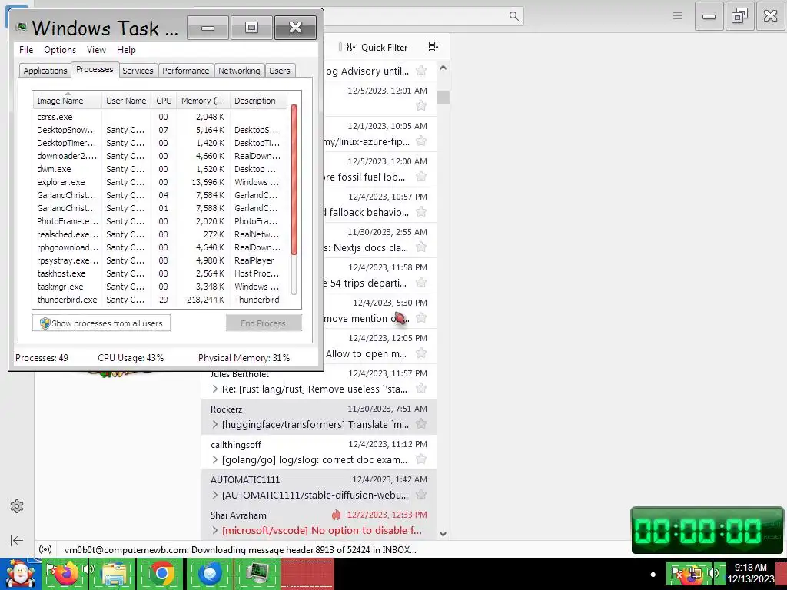Open Firefox from the taskbar
The image size is (787, 590).
coord(65,574)
